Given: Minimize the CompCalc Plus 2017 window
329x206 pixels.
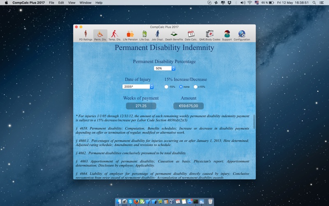Looking at the screenshot, I should (81, 27).
